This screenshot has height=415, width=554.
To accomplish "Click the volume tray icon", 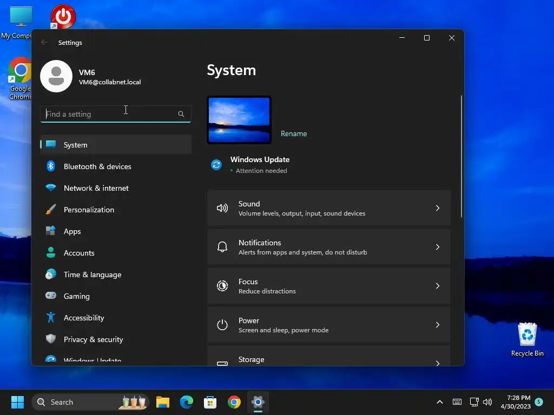I will coord(487,402).
